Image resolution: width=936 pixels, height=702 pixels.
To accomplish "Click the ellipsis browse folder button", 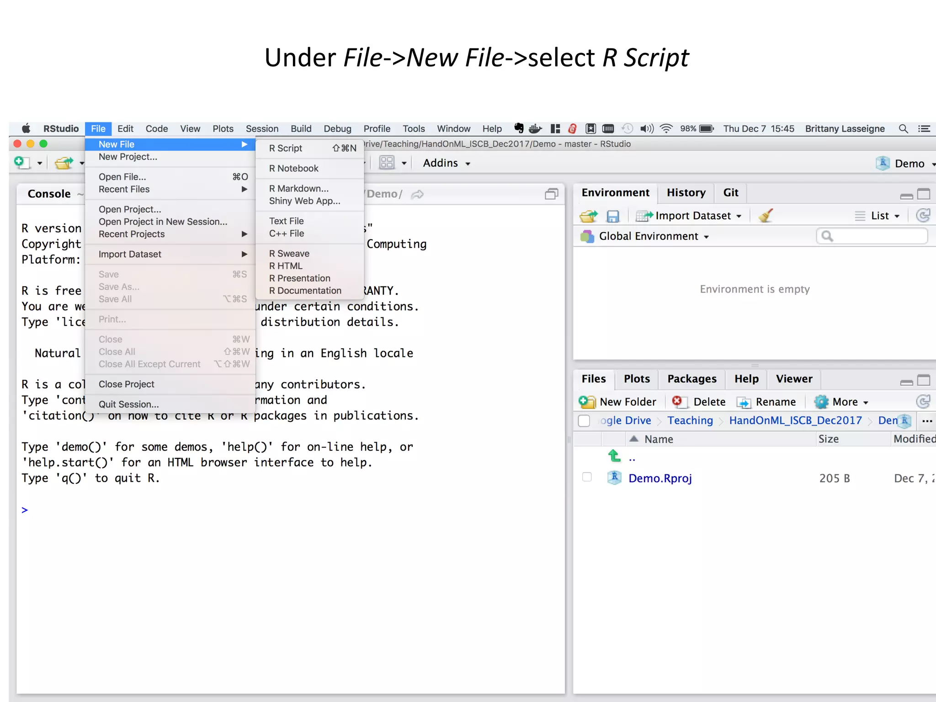I will pos(927,420).
